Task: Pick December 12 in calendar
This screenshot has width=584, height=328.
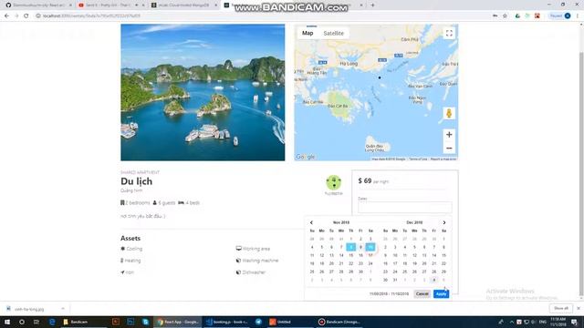Action: click(x=414, y=255)
